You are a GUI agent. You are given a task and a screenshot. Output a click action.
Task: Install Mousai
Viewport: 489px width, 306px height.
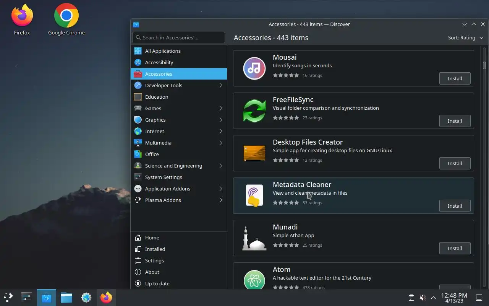(x=455, y=78)
